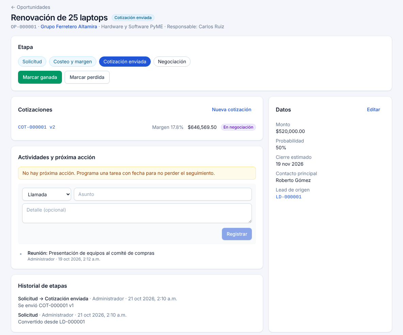Create a Nueva cotización

pos(231,110)
